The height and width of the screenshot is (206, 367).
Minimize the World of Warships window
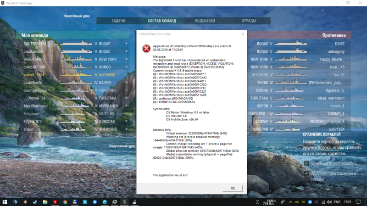click(336, 3)
